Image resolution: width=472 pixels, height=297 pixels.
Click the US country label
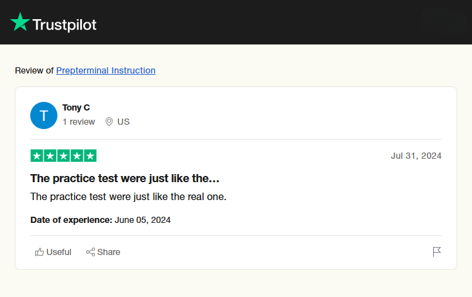tap(123, 122)
